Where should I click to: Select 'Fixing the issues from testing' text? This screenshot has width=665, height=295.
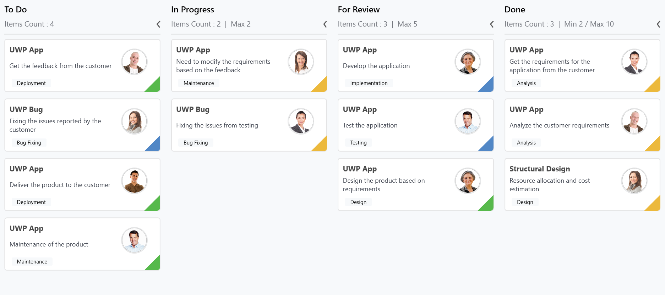[x=217, y=125]
